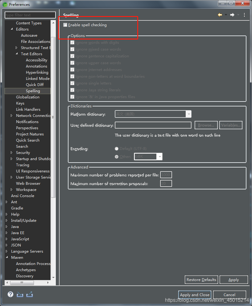Toggle Ignore sentence capitalization

[x=72, y=56]
